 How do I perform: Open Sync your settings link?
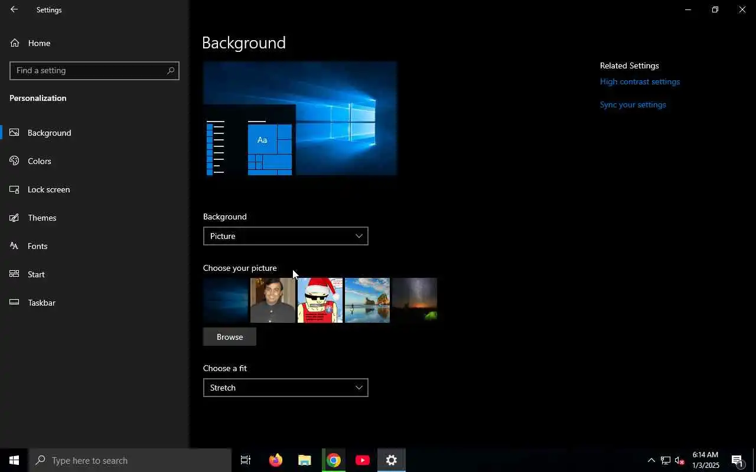(633, 104)
